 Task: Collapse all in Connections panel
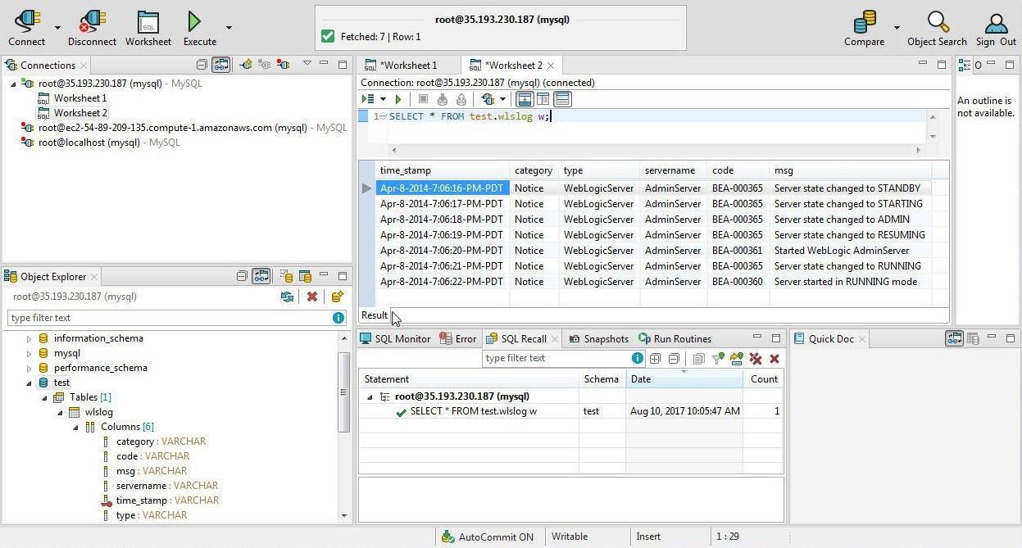coord(202,65)
